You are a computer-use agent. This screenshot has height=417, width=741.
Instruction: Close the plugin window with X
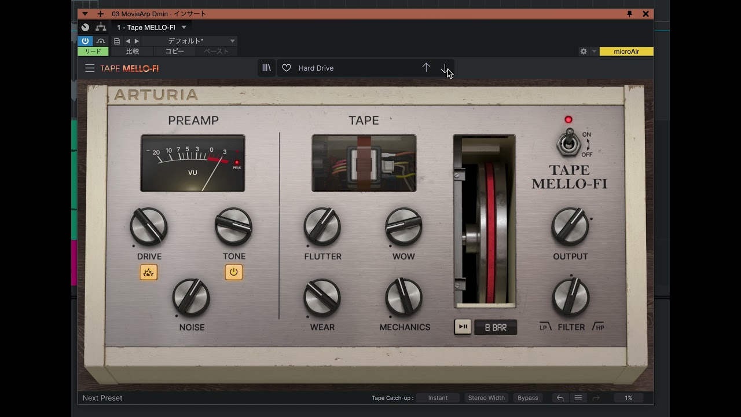tap(645, 14)
